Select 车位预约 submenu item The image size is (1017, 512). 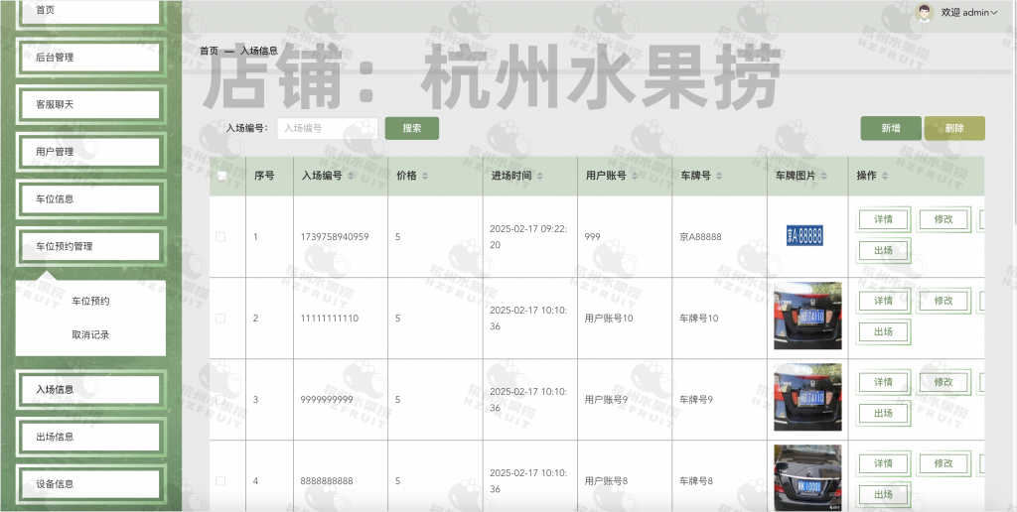[x=90, y=301]
